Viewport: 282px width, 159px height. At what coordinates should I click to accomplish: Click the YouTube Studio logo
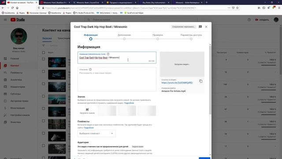point(18,19)
